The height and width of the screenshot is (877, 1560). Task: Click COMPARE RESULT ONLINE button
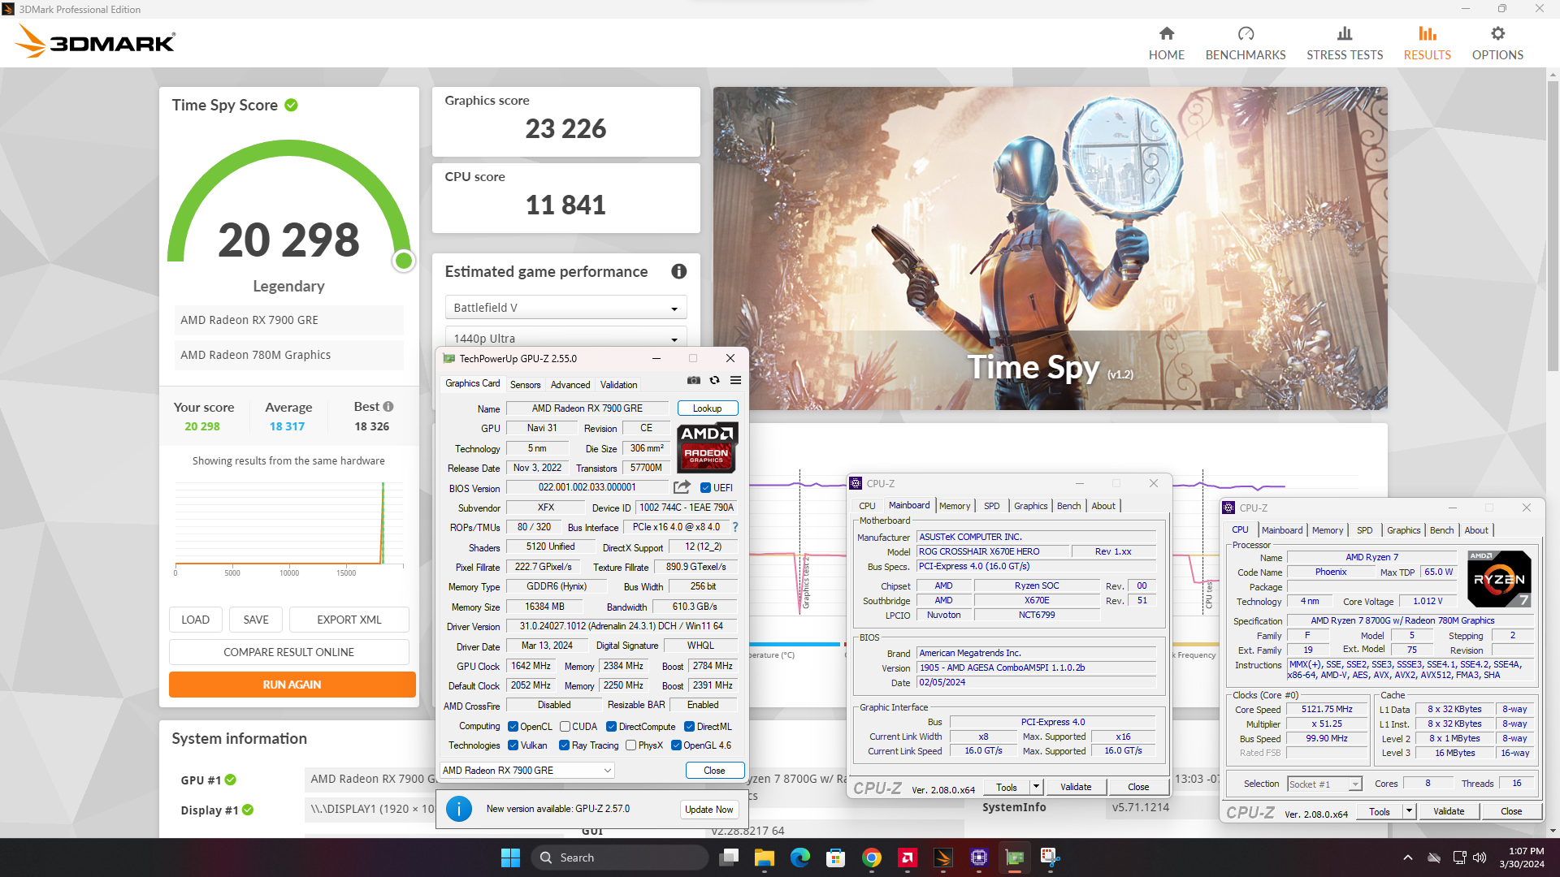click(x=289, y=652)
